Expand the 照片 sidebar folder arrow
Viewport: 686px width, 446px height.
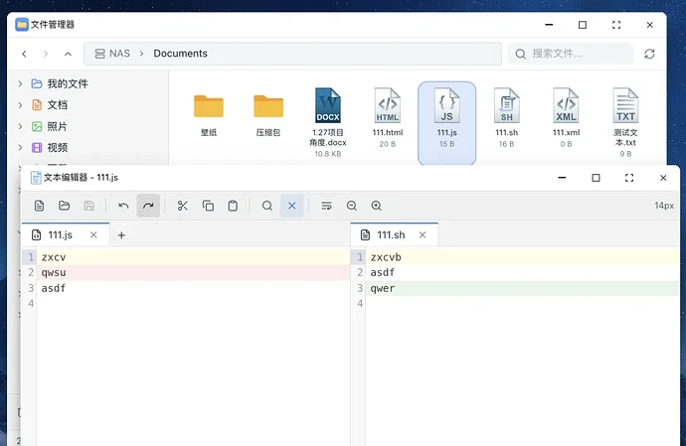coord(20,126)
